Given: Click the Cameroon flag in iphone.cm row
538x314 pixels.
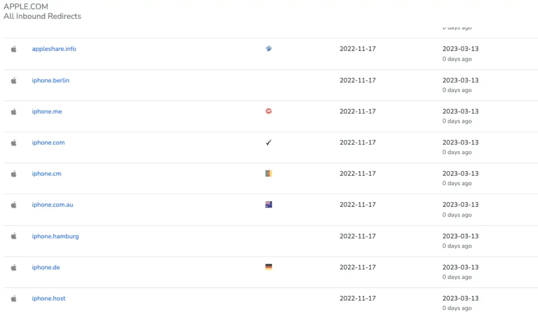Looking at the screenshot, I should (x=269, y=173).
